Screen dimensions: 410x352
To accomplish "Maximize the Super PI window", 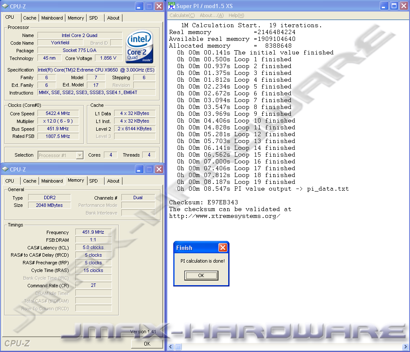I will (x=394, y=6).
